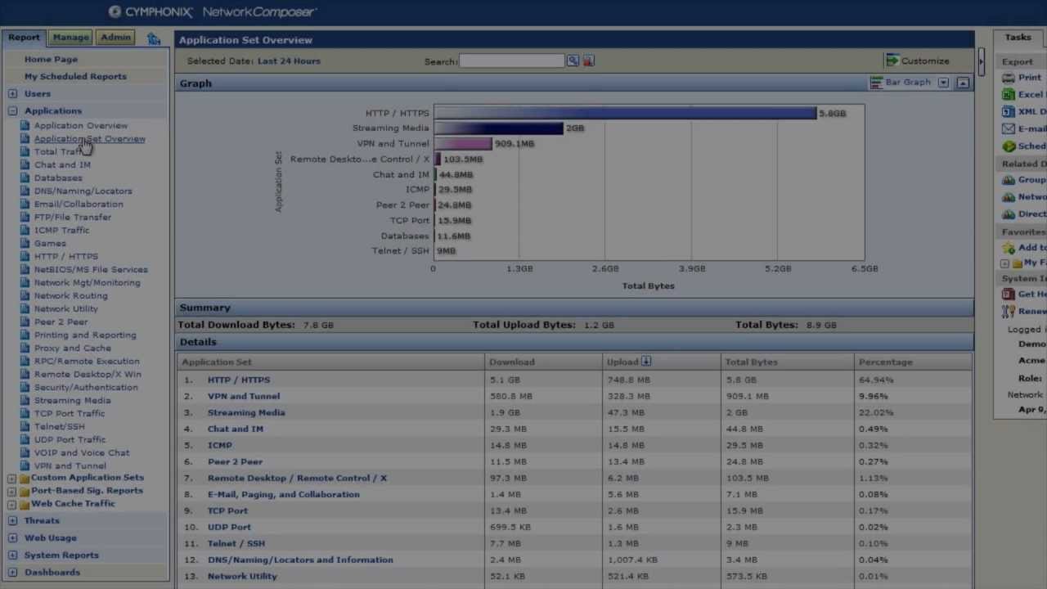Sort by Application Set column header
The width and height of the screenshot is (1047, 589).
point(217,362)
